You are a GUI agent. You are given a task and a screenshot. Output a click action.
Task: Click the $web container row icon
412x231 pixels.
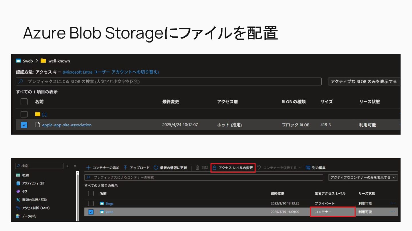point(102,212)
